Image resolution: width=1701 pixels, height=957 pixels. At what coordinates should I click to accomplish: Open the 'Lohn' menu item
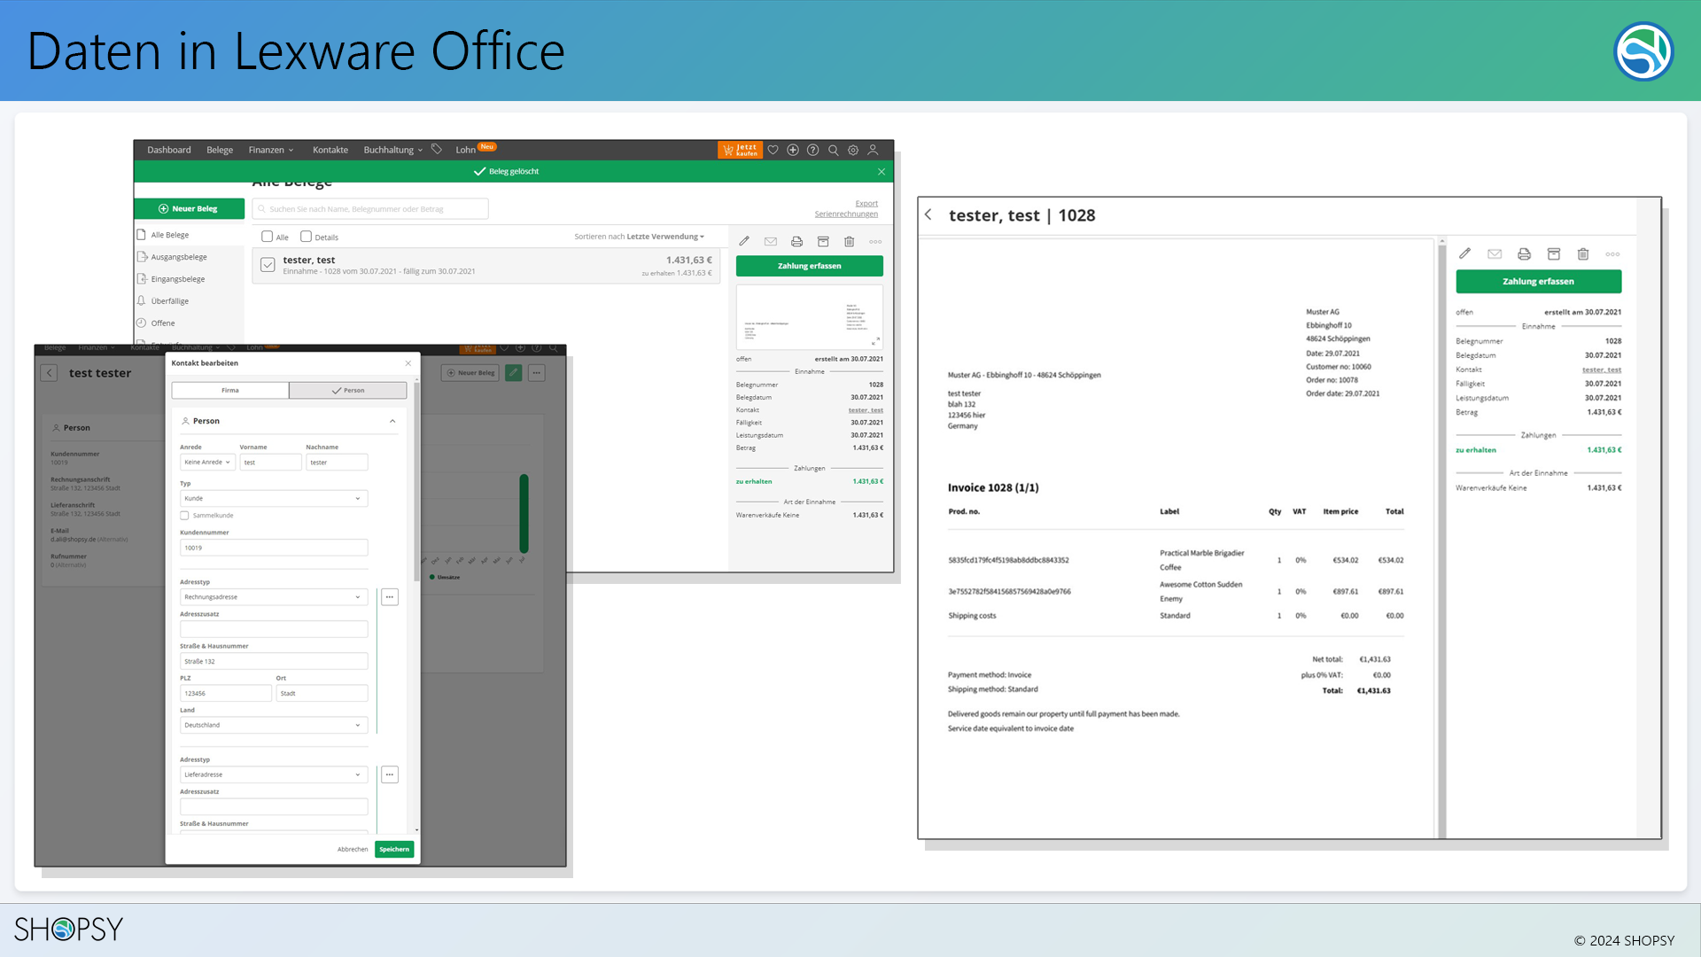466,150
